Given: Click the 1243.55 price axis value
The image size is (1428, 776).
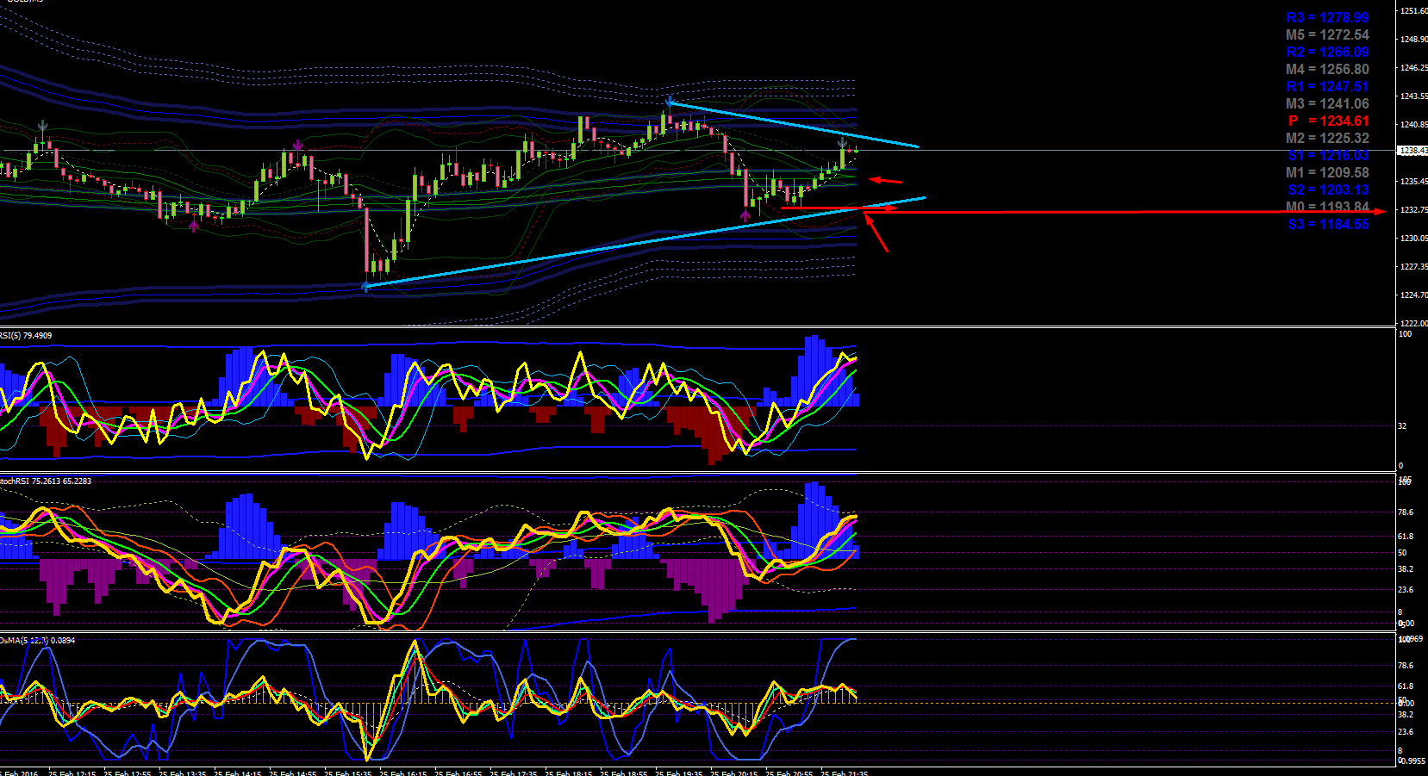Looking at the screenshot, I should (x=1414, y=96).
